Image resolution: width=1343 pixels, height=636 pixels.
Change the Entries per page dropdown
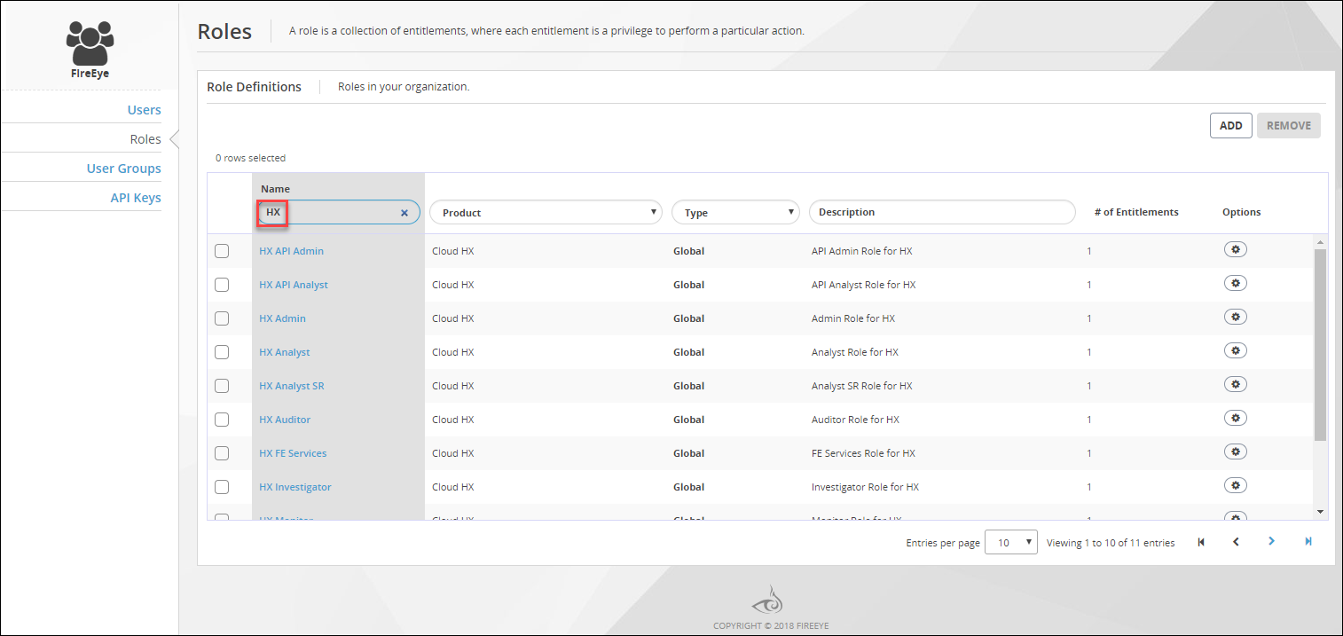tap(1011, 542)
